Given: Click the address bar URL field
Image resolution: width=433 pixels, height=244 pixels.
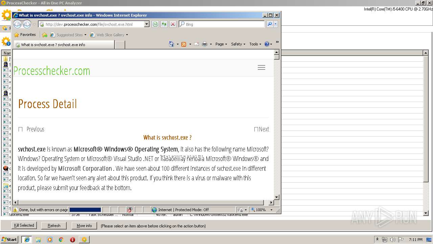Looking at the screenshot, I should coord(91,24).
